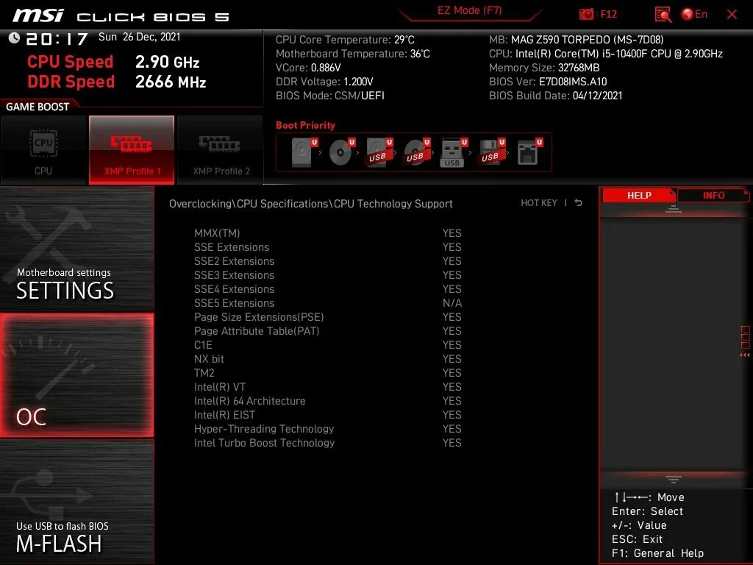Select the SSE2 Extensions row
This screenshot has height=565, width=753.
pyautogui.click(x=327, y=261)
